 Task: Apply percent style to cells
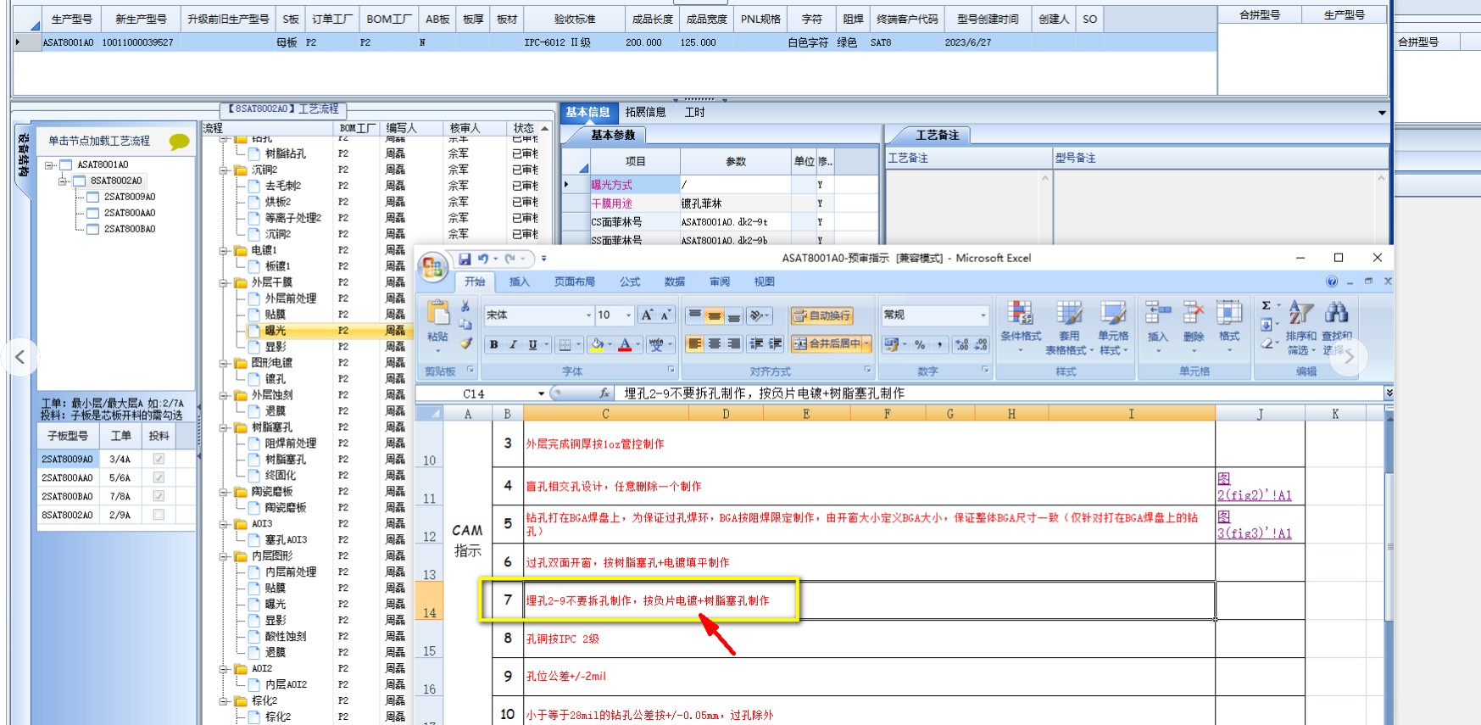(920, 344)
